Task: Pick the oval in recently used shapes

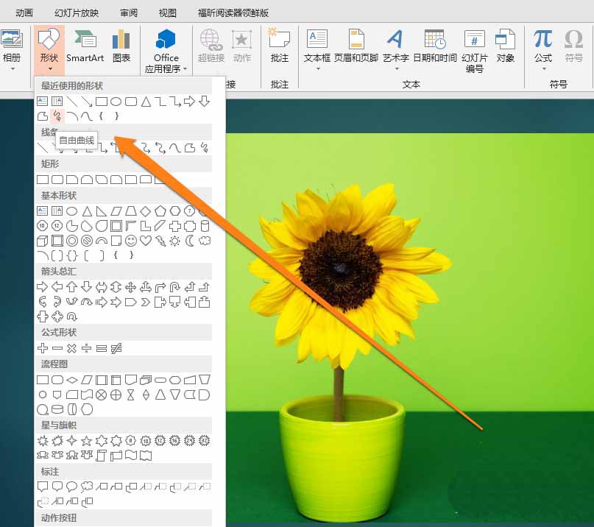Action: (x=116, y=102)
